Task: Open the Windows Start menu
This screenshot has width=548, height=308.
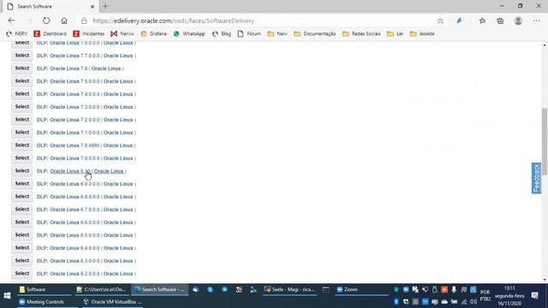Action: [x=7, y=296]
